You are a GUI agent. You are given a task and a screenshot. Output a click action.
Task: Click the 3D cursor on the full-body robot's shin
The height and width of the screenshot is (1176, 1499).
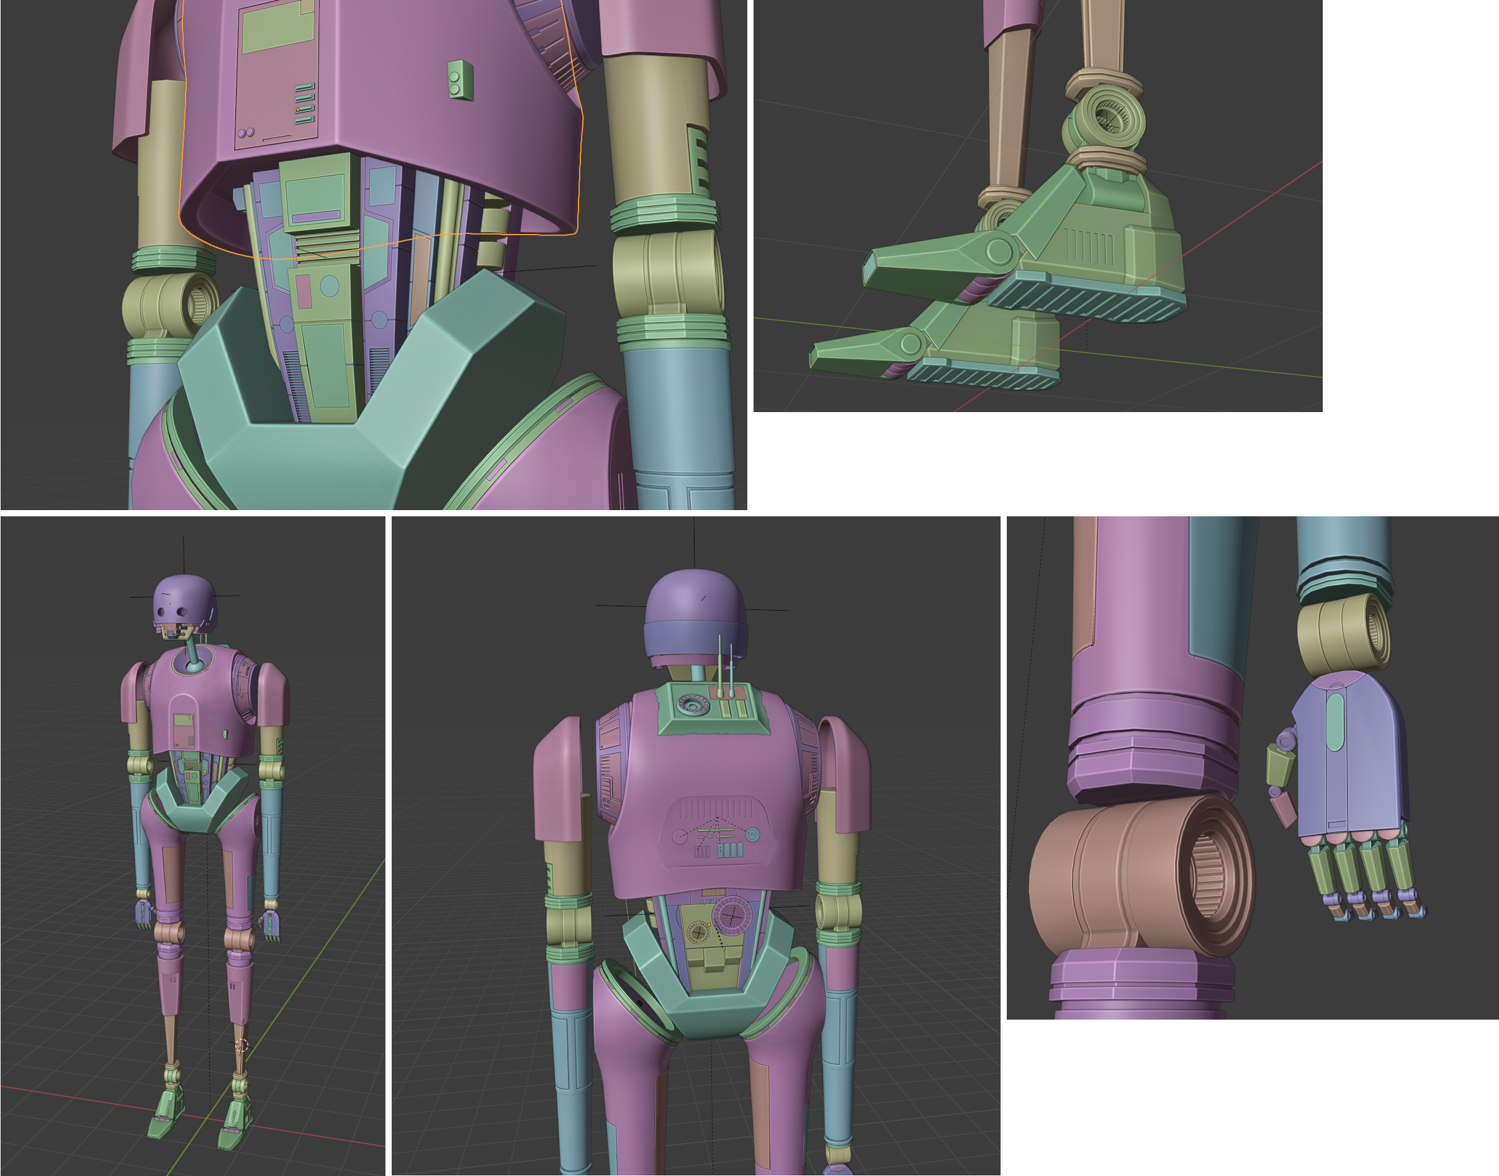[x=241, y=1046]
